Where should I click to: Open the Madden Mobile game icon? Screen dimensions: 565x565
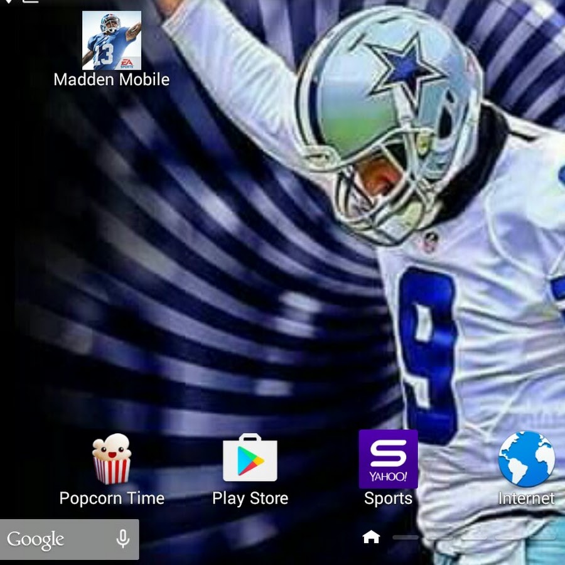tap(112, 40)
